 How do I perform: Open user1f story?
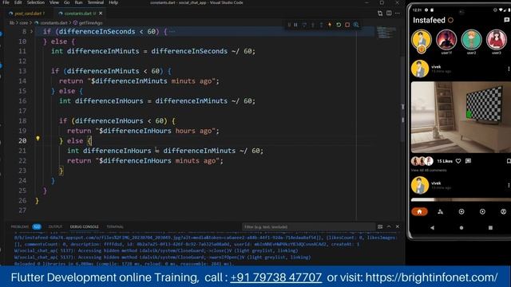pyautogui.click(x=446, y=40)
